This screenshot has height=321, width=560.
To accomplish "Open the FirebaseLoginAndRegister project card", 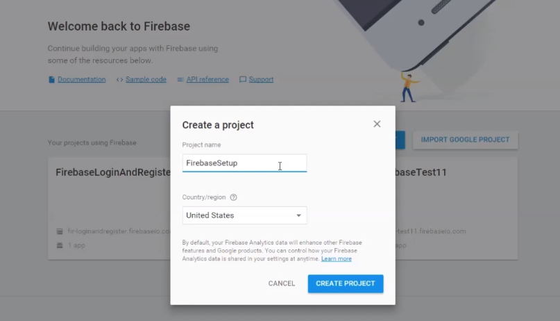I will coord(110,208).
